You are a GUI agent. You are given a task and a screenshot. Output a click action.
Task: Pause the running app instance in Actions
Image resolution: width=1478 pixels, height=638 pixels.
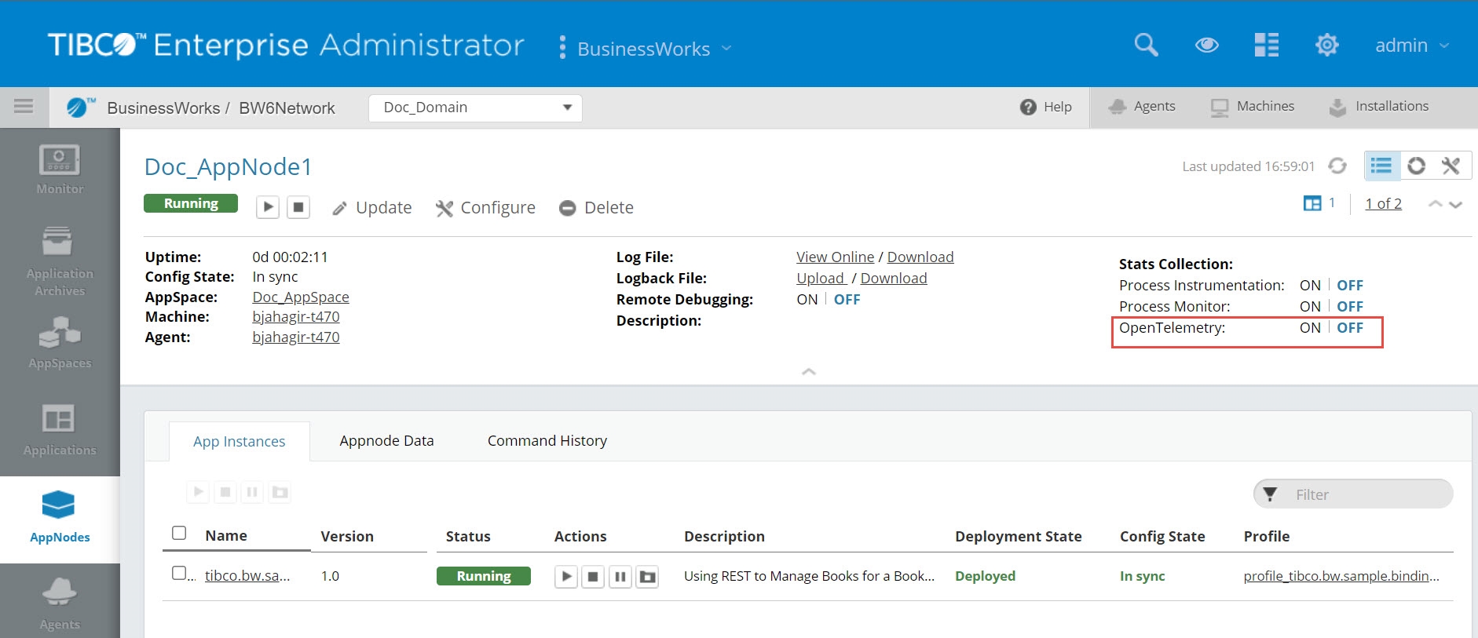pos(620,577)
